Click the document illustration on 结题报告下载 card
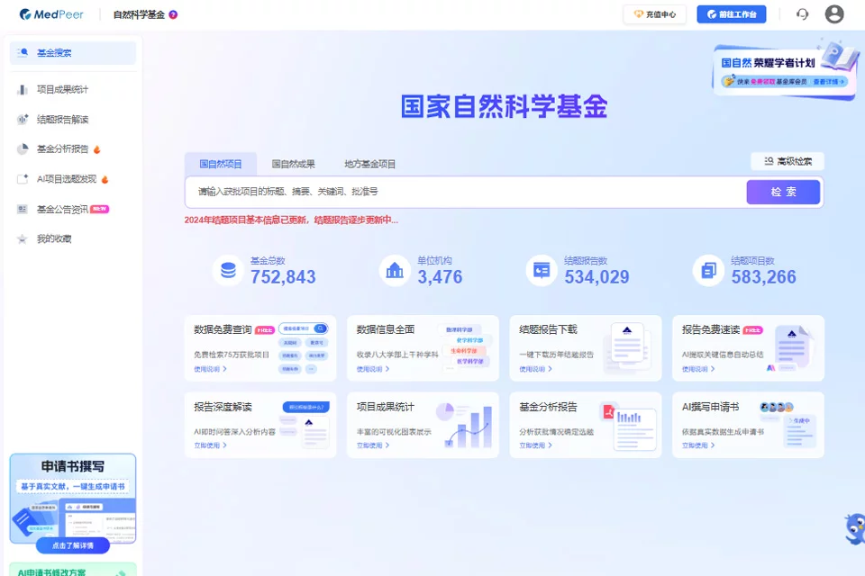 click(627, 346)
